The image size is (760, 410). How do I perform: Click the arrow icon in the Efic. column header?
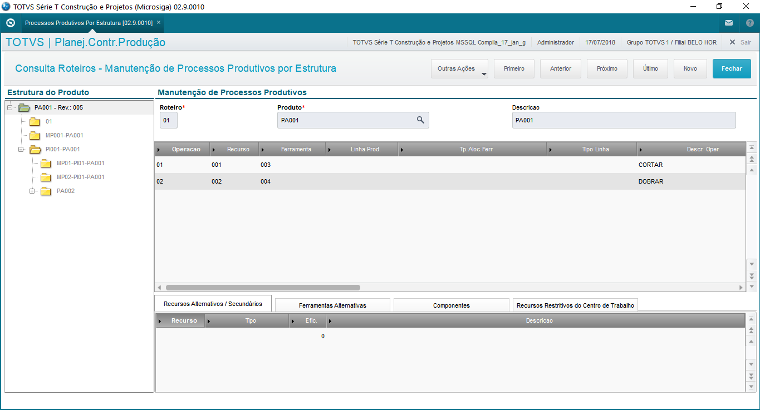(x=293, y=321)
